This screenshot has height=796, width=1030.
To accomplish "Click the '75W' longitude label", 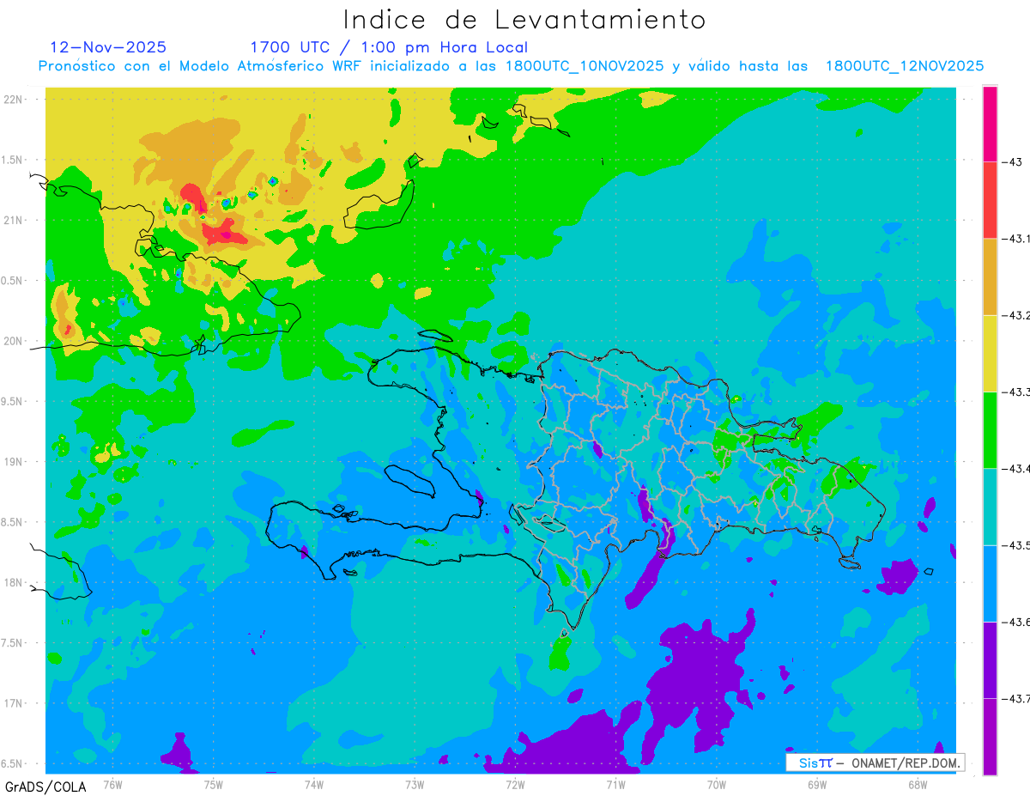I will pyautogui.click(x=213, y=784).
